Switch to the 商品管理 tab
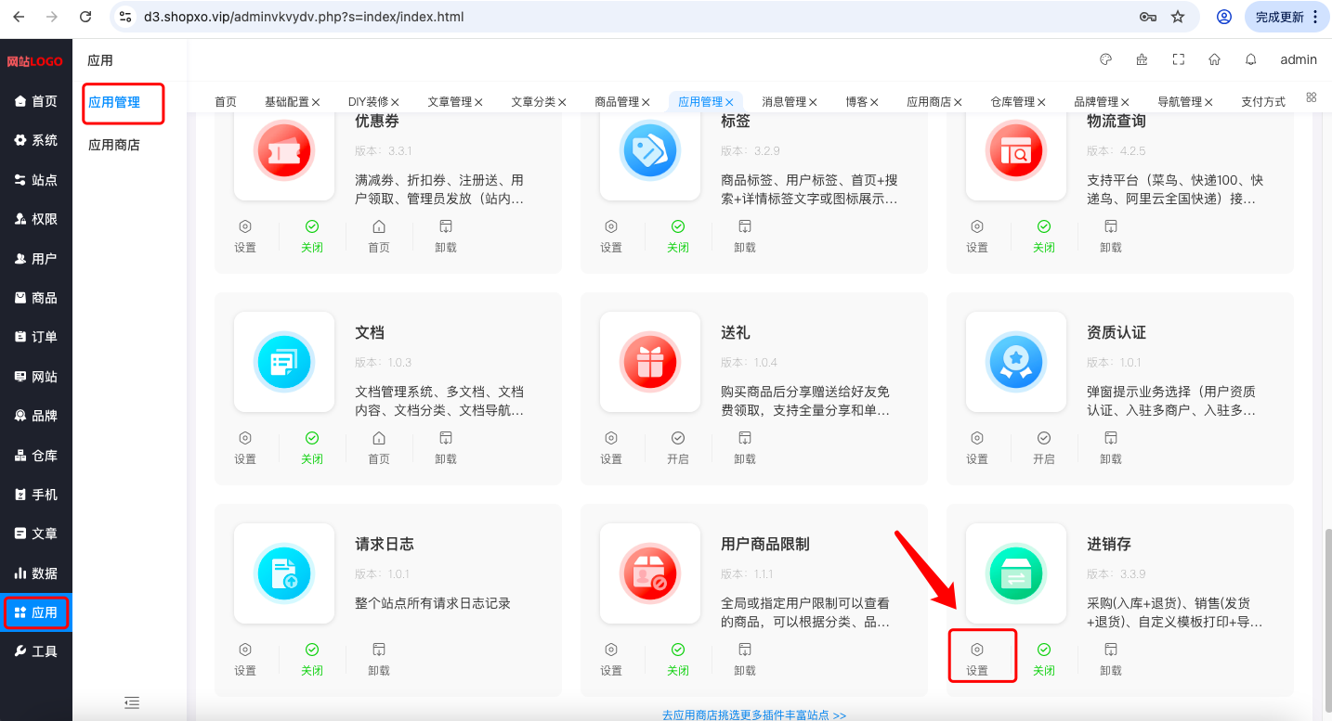Viewport: 1332px width, 721px height. click(622, 102)
